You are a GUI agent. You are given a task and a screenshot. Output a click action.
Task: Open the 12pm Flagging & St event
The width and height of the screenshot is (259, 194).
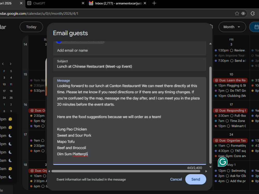(x=230, y=85)
